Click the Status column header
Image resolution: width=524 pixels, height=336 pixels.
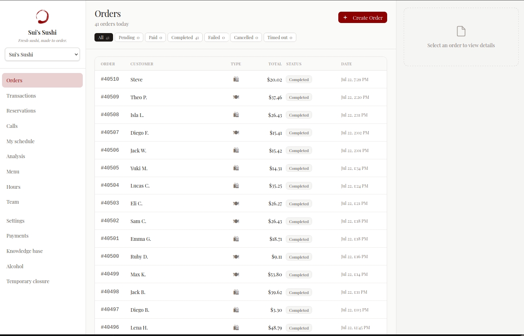point(294,64)
